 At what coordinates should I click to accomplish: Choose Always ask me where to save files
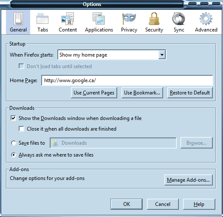[14, 155]
